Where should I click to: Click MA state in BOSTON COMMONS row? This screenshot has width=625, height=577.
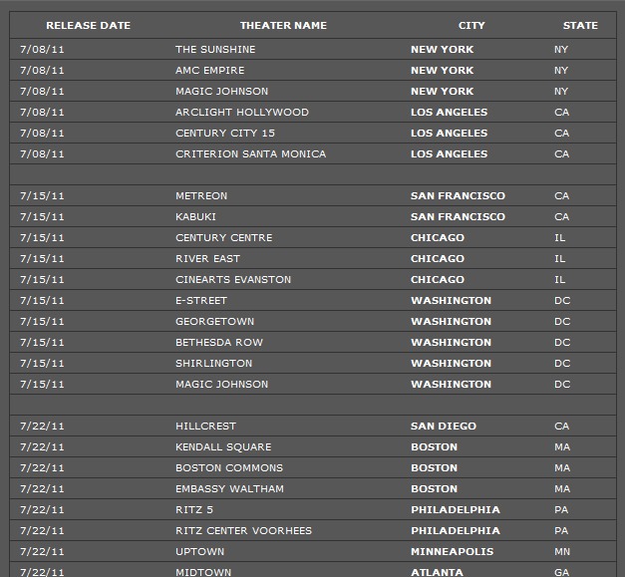[x=562, y=467]
